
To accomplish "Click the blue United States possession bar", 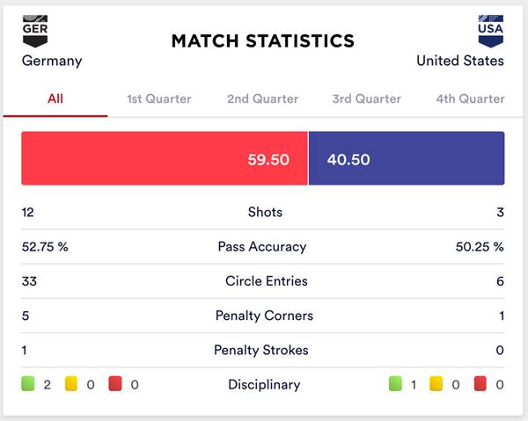I will click(407, 159).
